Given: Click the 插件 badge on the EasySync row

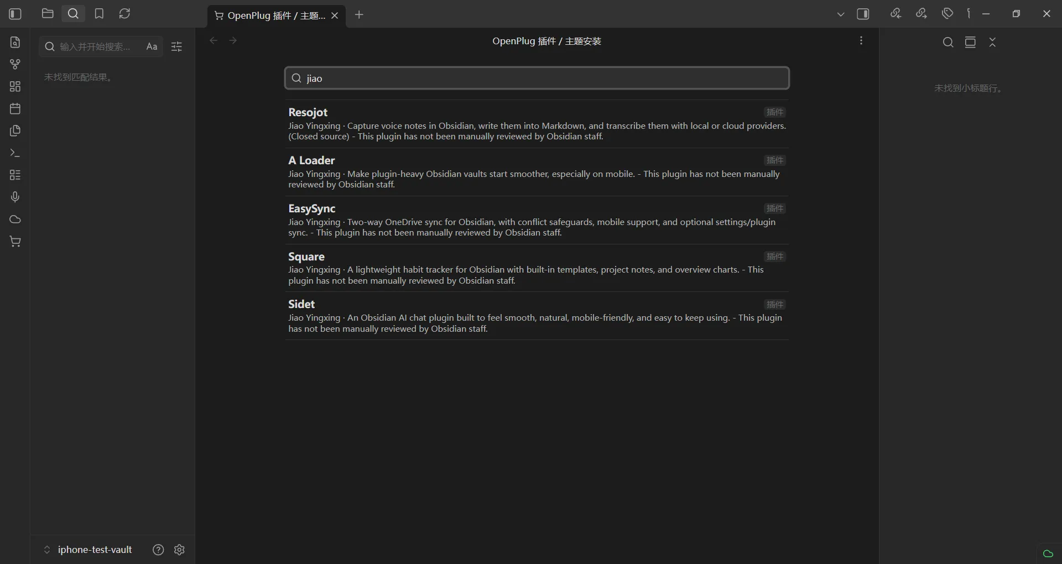Looking at the screenshot, I should pyautogui.click(x=775, y=208).
